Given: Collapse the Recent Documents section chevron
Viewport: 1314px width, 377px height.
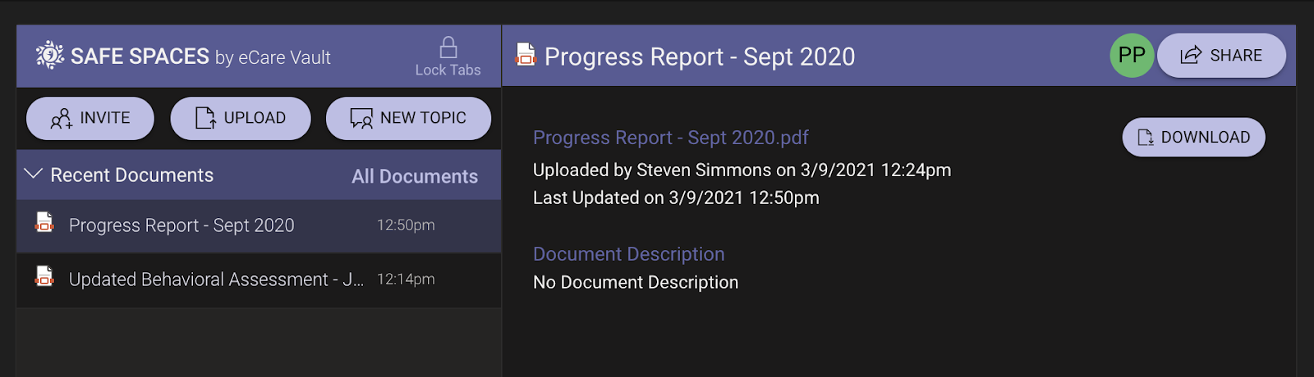Looking at the screenshot, I should 34,175.
